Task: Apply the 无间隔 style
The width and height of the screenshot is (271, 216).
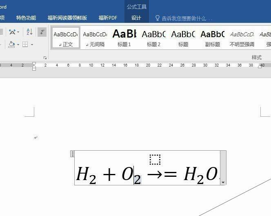Action: click(x=95, y=38)
